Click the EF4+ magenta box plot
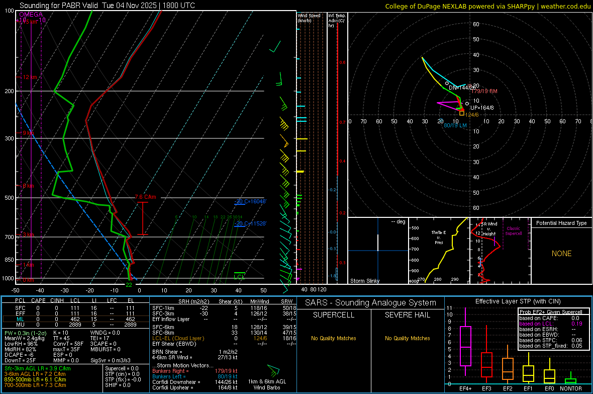The height and width of the screenshot is (394, 593). point(465,343)
